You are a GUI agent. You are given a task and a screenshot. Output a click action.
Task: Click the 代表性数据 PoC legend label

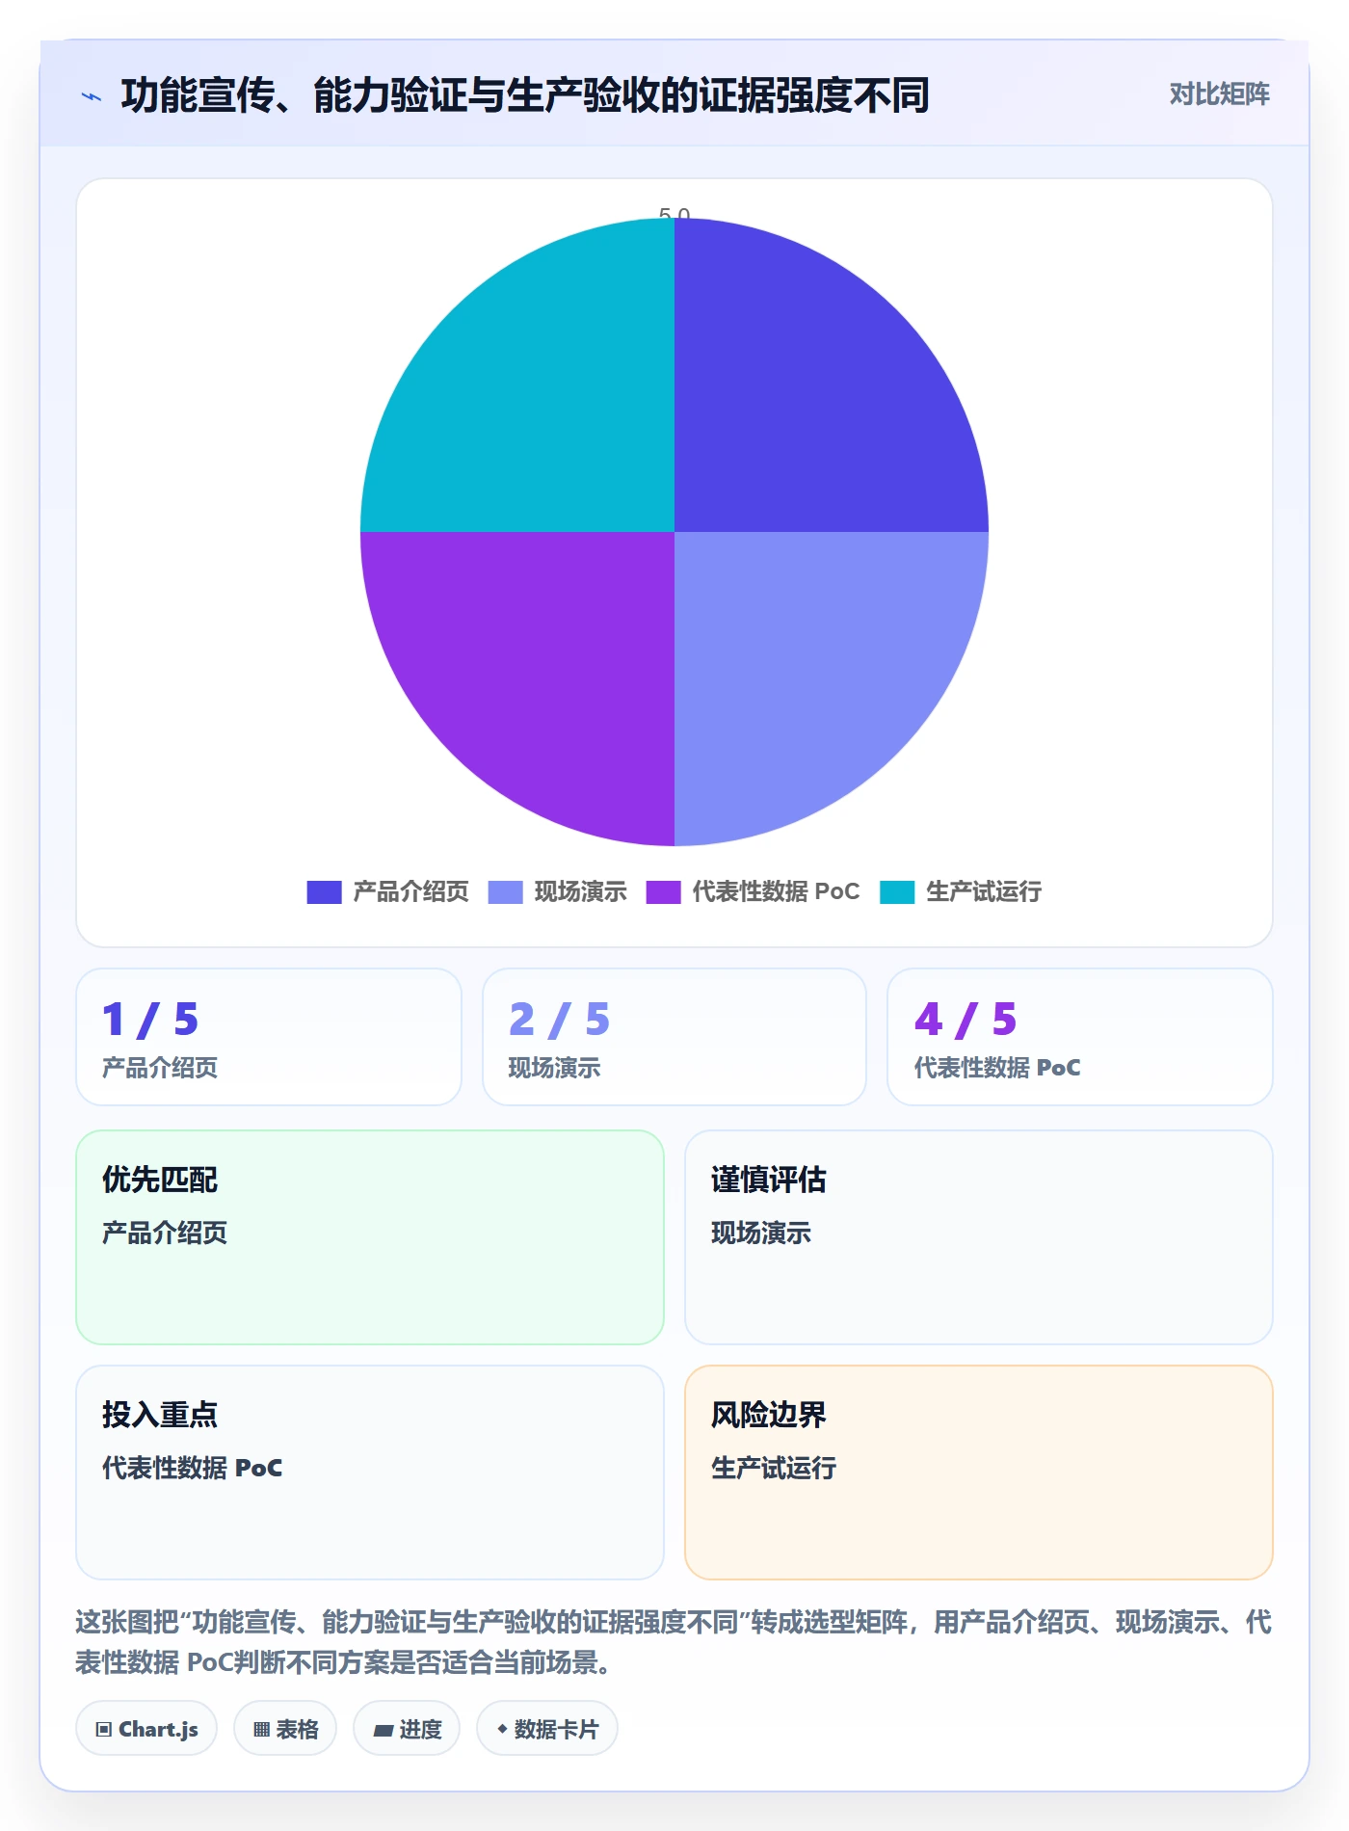(776, 891)
